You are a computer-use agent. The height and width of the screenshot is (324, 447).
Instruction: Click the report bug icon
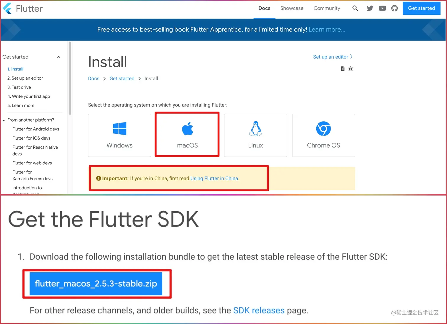click(x=351, y=69)
